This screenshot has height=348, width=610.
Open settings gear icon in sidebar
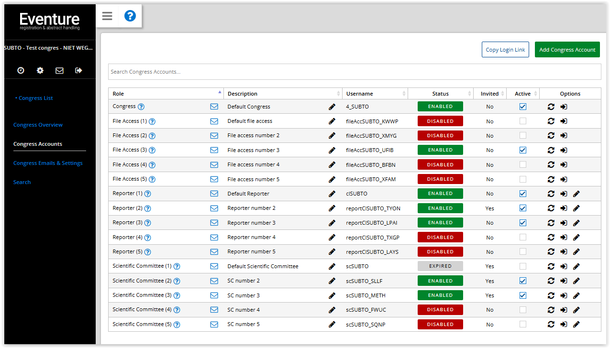[40, 70]
